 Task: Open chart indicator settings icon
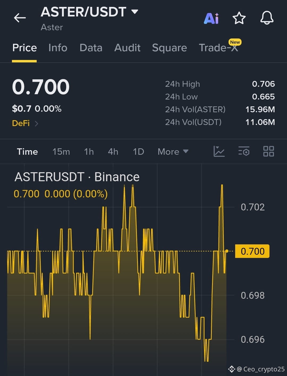[x=244, y=151]
